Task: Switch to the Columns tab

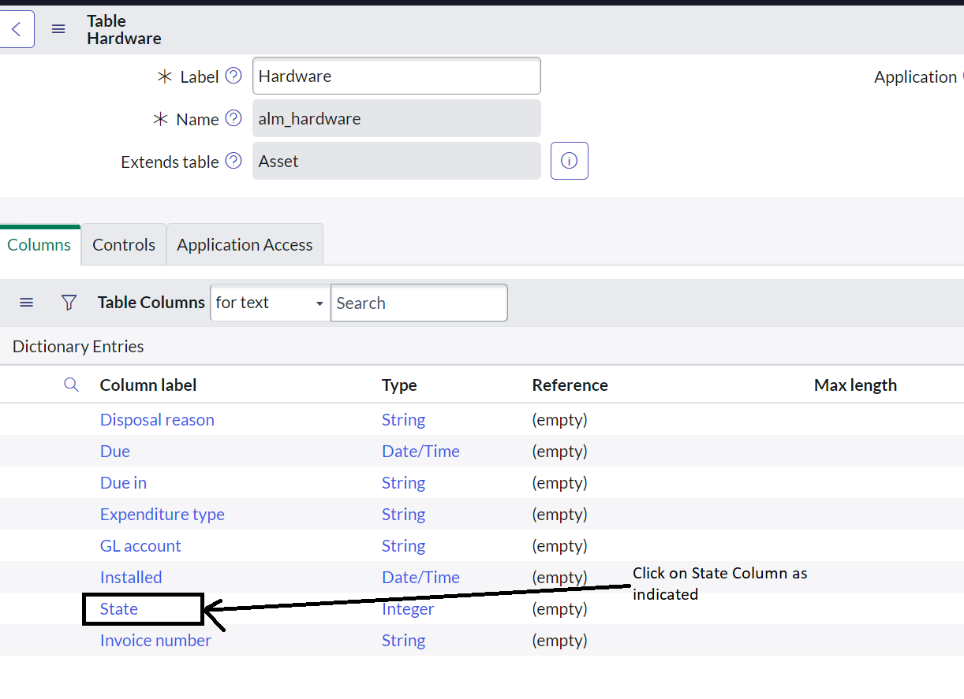Action: click(39, 245)
